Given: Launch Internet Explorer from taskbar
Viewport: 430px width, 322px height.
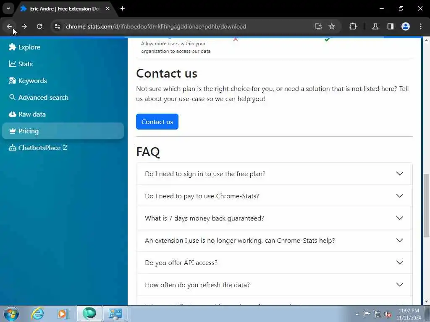Looking at the screenshot, I should pyautogui.click(x=37, y=314).
